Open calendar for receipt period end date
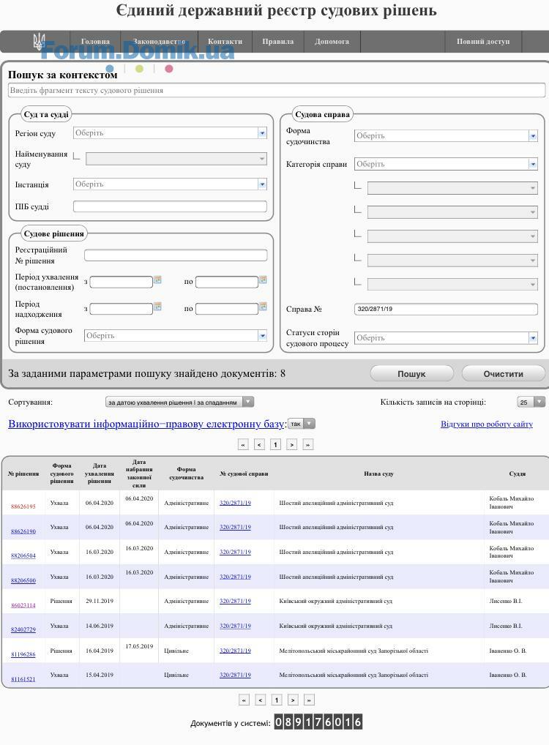Image resolution: width=549 pixels, height=745 pixels. pyautogui.click(x=263, y=307)
